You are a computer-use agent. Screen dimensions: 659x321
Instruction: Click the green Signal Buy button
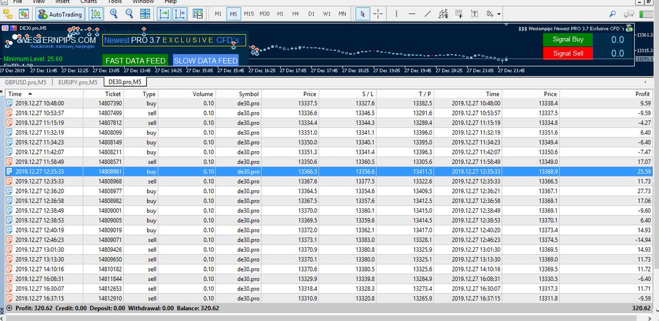[x=568, y=40]
